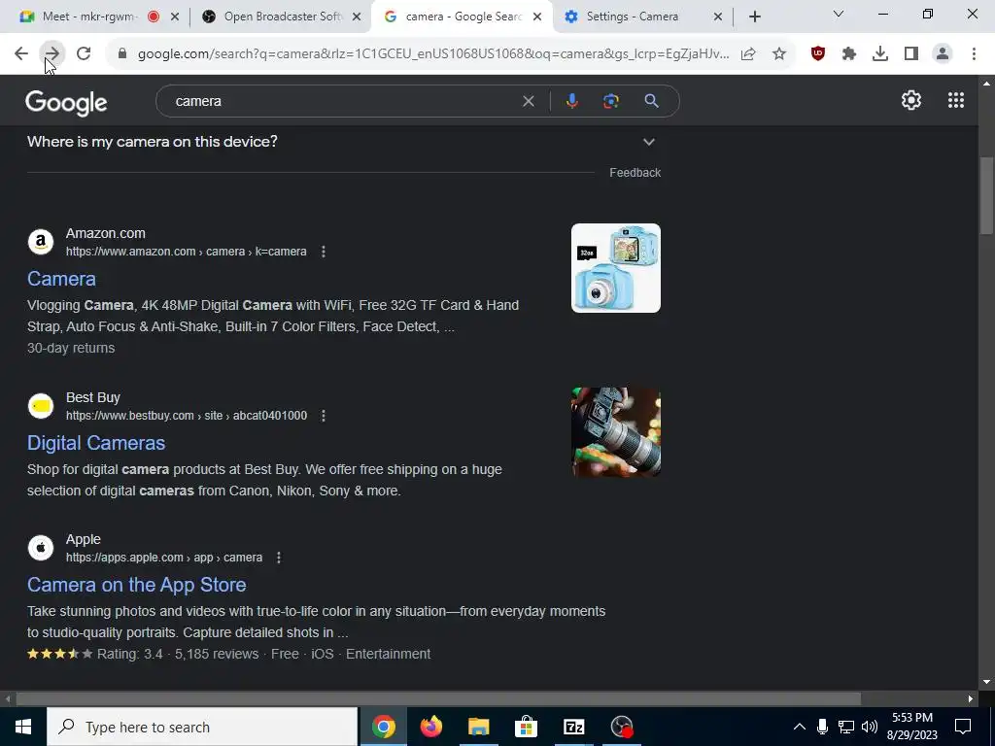Click the system tray volume icon
Screen dimensions: 995x746
tap(870, 727)
